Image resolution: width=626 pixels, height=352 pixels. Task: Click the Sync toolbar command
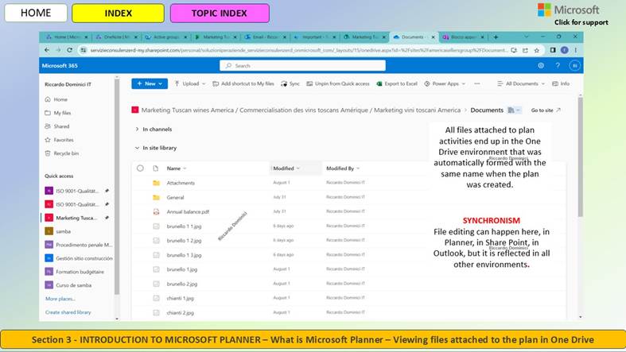(290, 83)
